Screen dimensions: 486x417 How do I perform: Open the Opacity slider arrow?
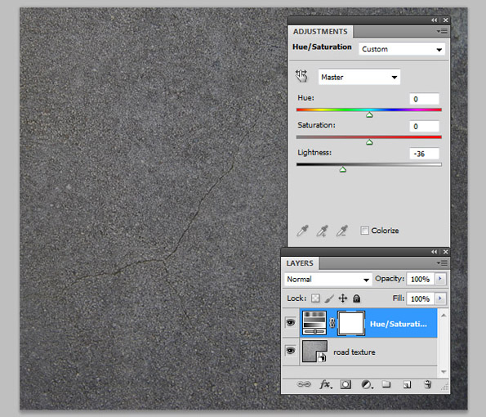click(439, 279)
